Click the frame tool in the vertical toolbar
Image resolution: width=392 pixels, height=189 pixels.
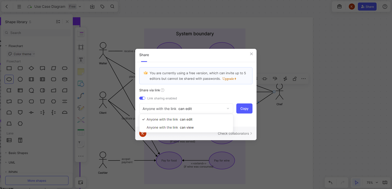click(81, 47)
